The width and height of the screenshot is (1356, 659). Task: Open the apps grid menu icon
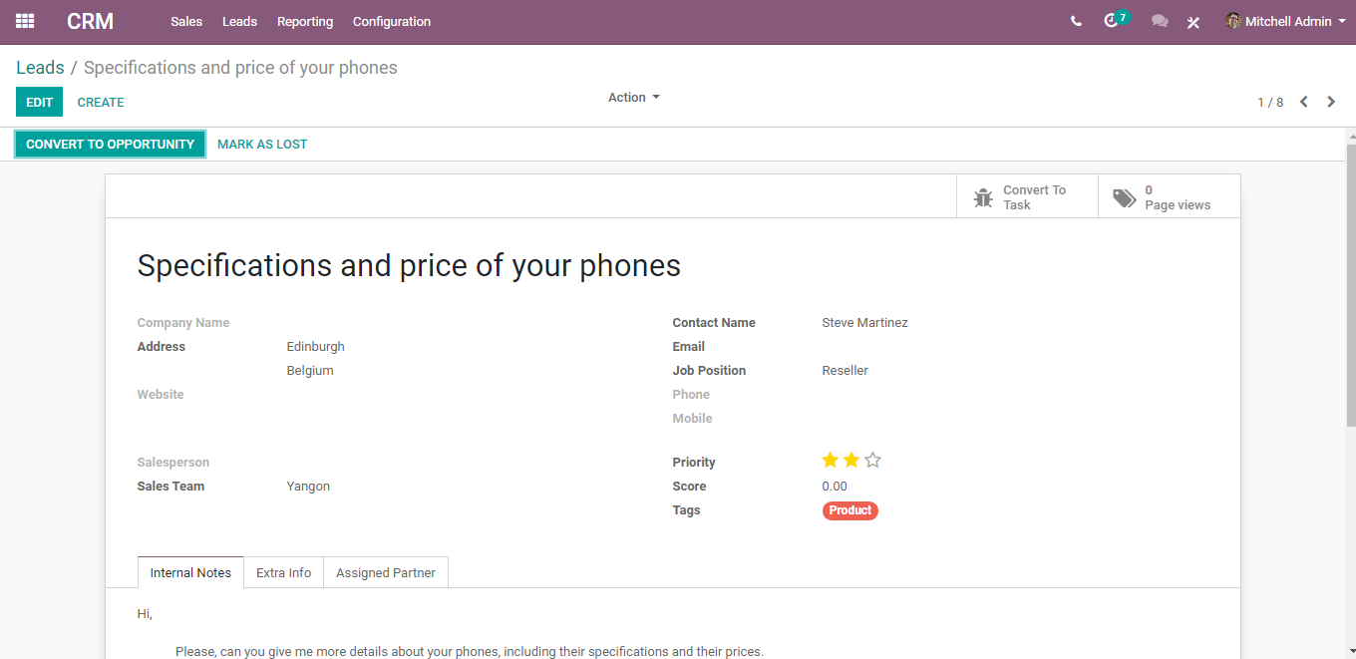[25, 21]
